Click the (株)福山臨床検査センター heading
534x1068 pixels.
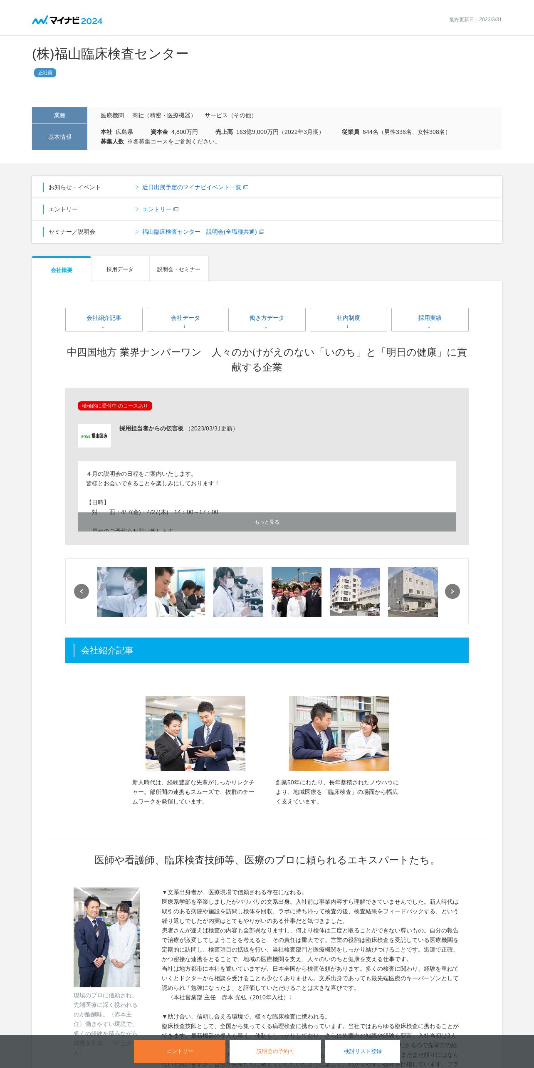point(110,54)
